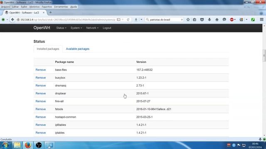Click the Logout link
This screenshot has width=266, height=149.
tap(107, 28)
